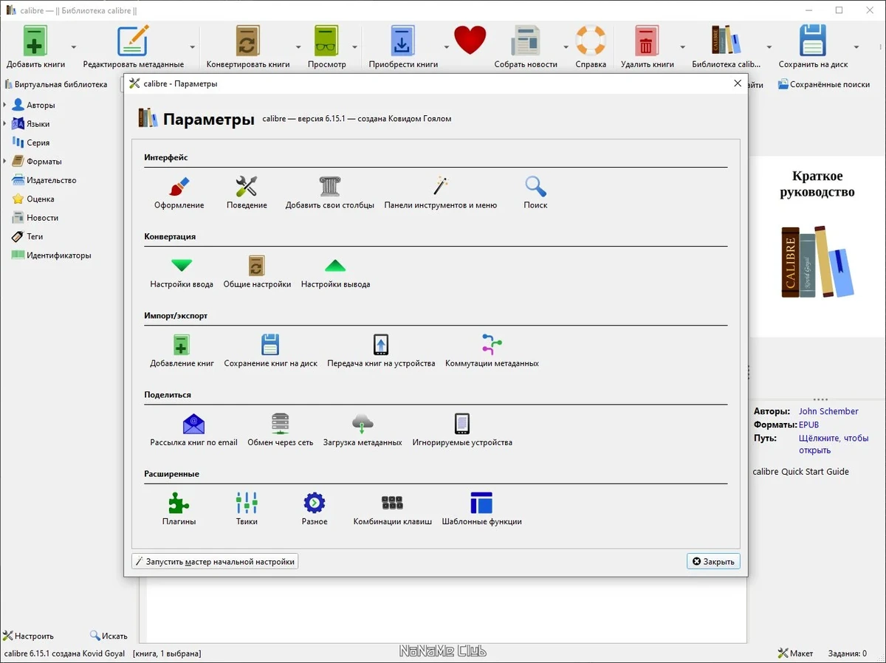Expand the Форматы tree item
This screenshot has width=886, height=663.
pyautogui.click(x=5, y=161)
